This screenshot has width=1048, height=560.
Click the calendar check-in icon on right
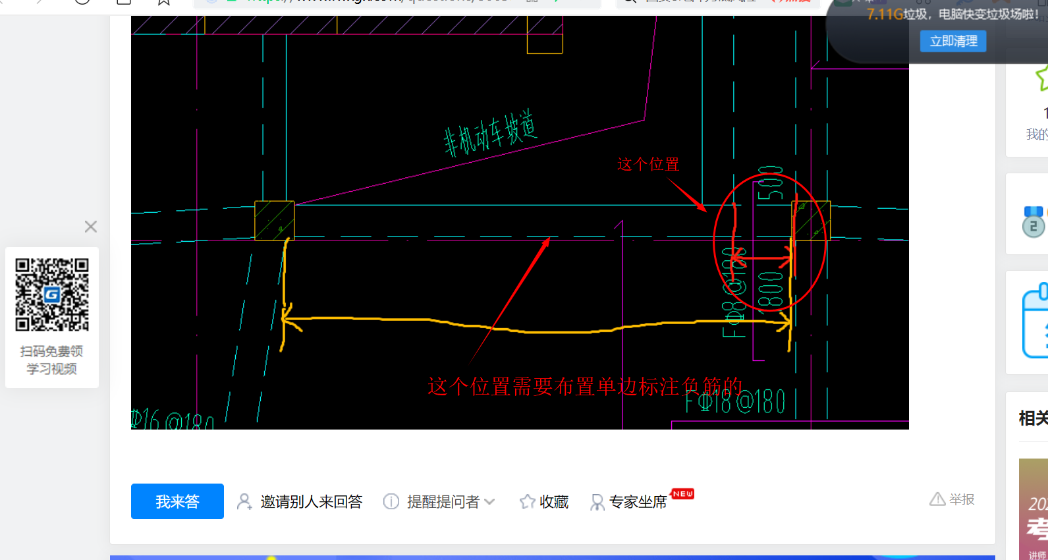(x=1035, y=321)
